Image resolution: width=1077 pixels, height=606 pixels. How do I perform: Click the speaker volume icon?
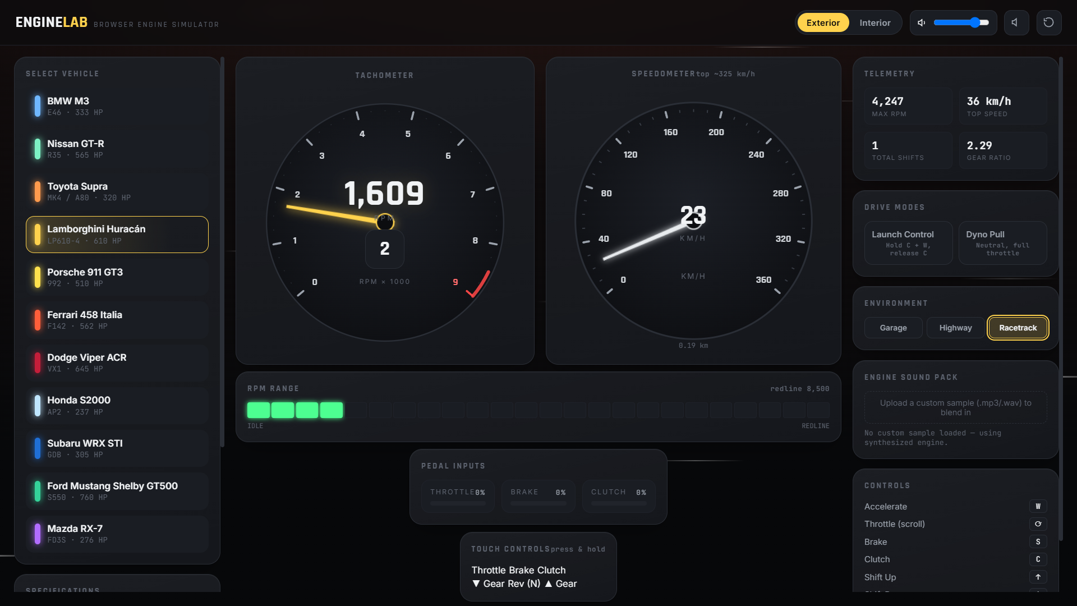(921, 23)
